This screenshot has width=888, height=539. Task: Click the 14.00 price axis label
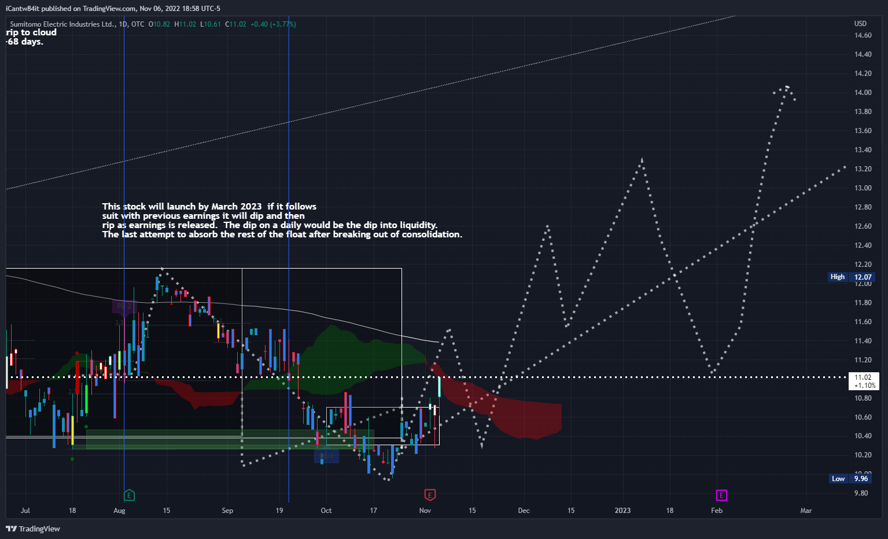coord(863,93)
